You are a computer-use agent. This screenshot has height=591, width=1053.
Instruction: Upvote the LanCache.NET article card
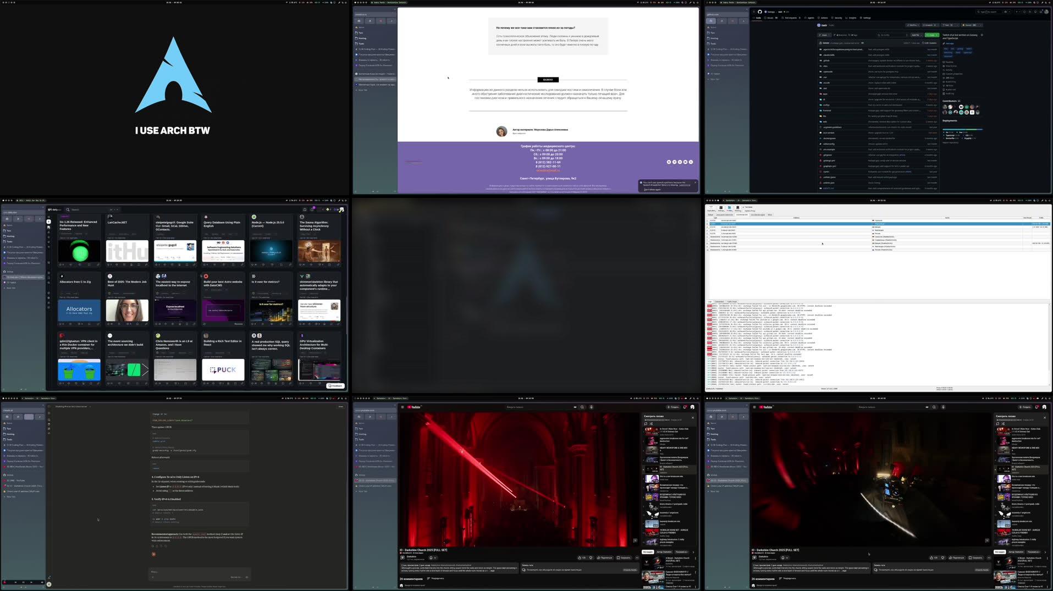(109, 264)
